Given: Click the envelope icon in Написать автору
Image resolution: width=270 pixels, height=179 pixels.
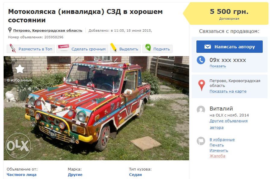Looking at the screenshot, I should 208,47.
